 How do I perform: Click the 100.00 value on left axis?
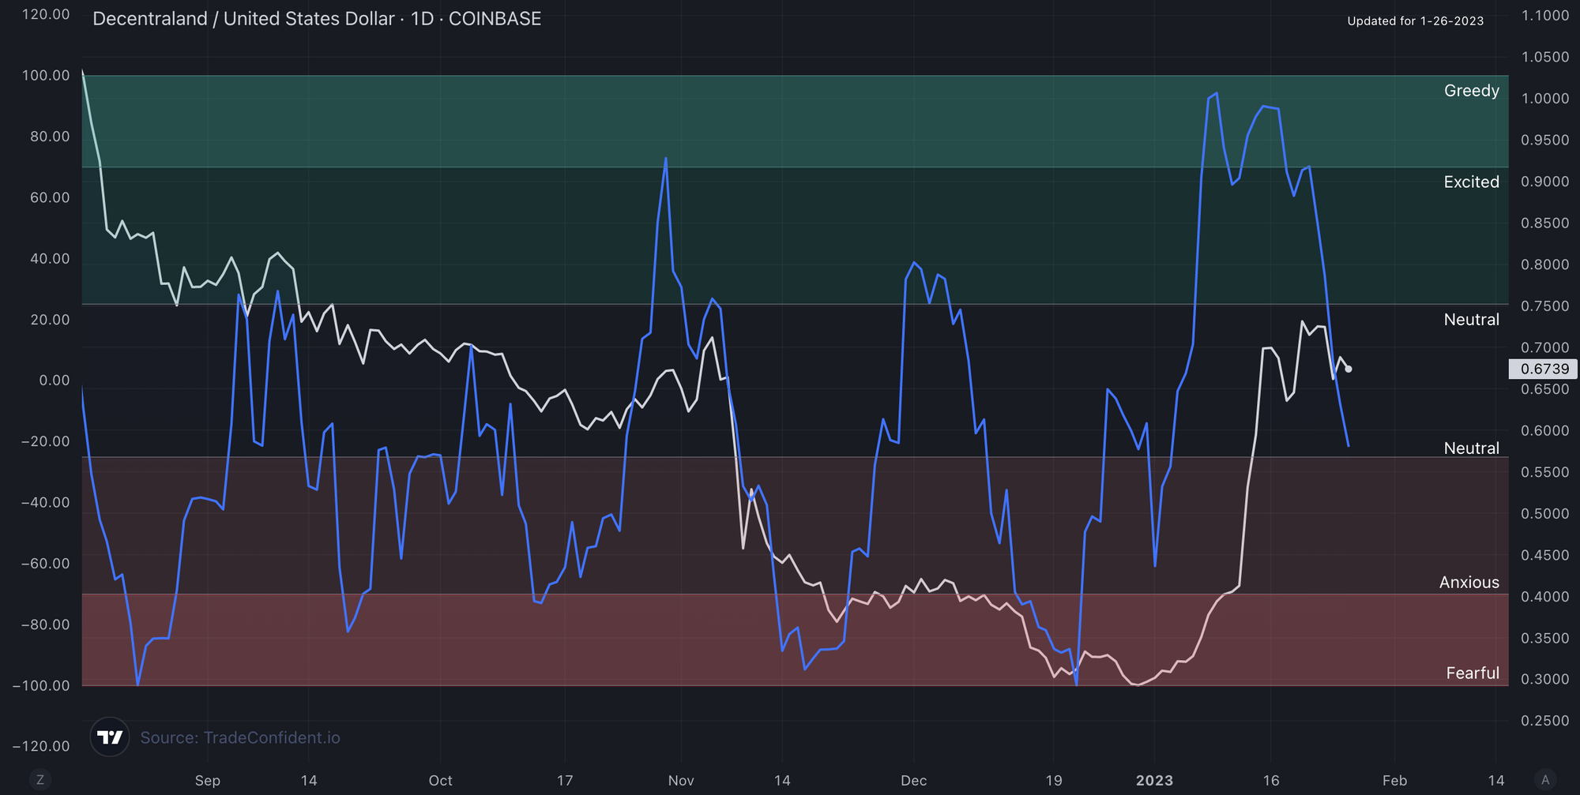point(46,75)
